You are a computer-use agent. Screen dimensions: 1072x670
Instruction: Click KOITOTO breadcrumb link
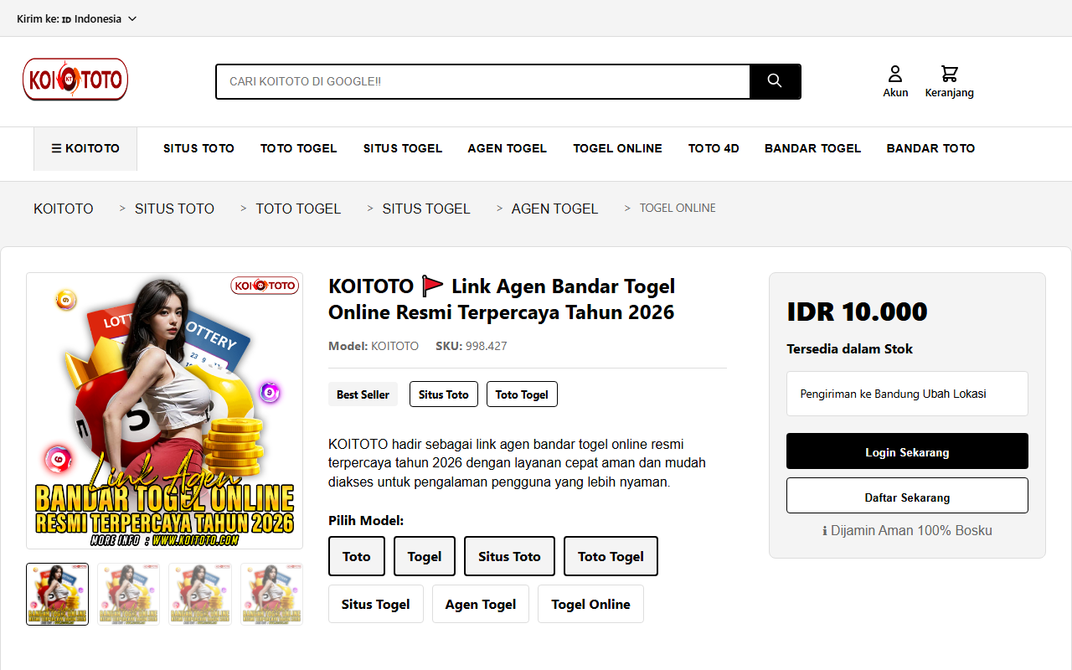click(64, 209)
